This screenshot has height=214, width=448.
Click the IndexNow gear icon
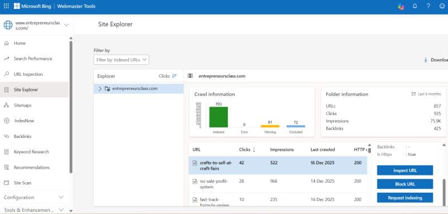pyautogui.click(x=7, y=121)
